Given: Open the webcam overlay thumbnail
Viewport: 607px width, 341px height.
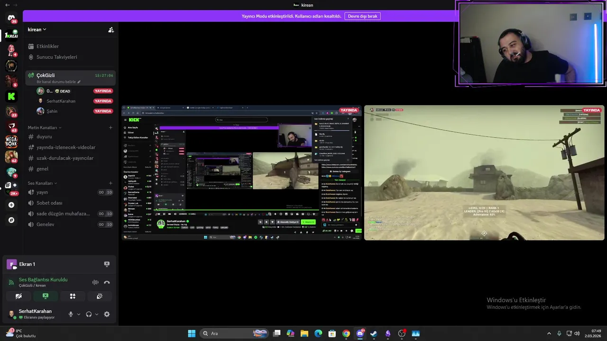Looking at the screenshot, I should [530, 44].
